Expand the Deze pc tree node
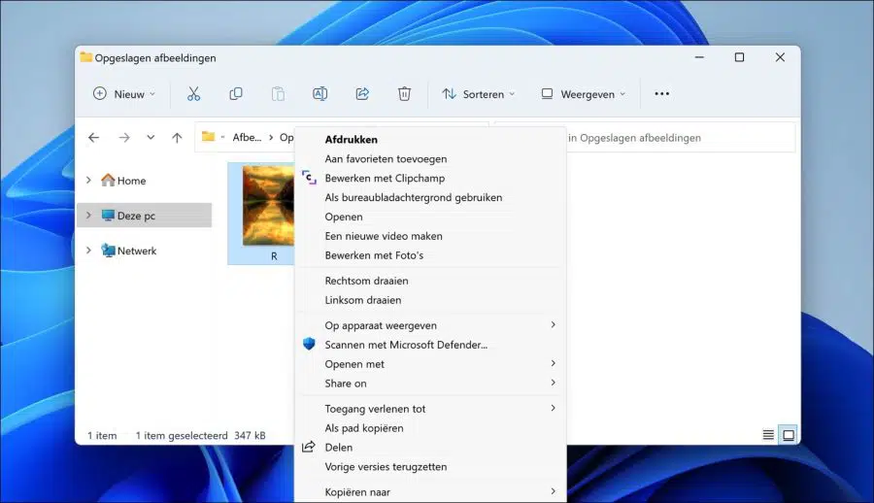 [x=88, y=216]
